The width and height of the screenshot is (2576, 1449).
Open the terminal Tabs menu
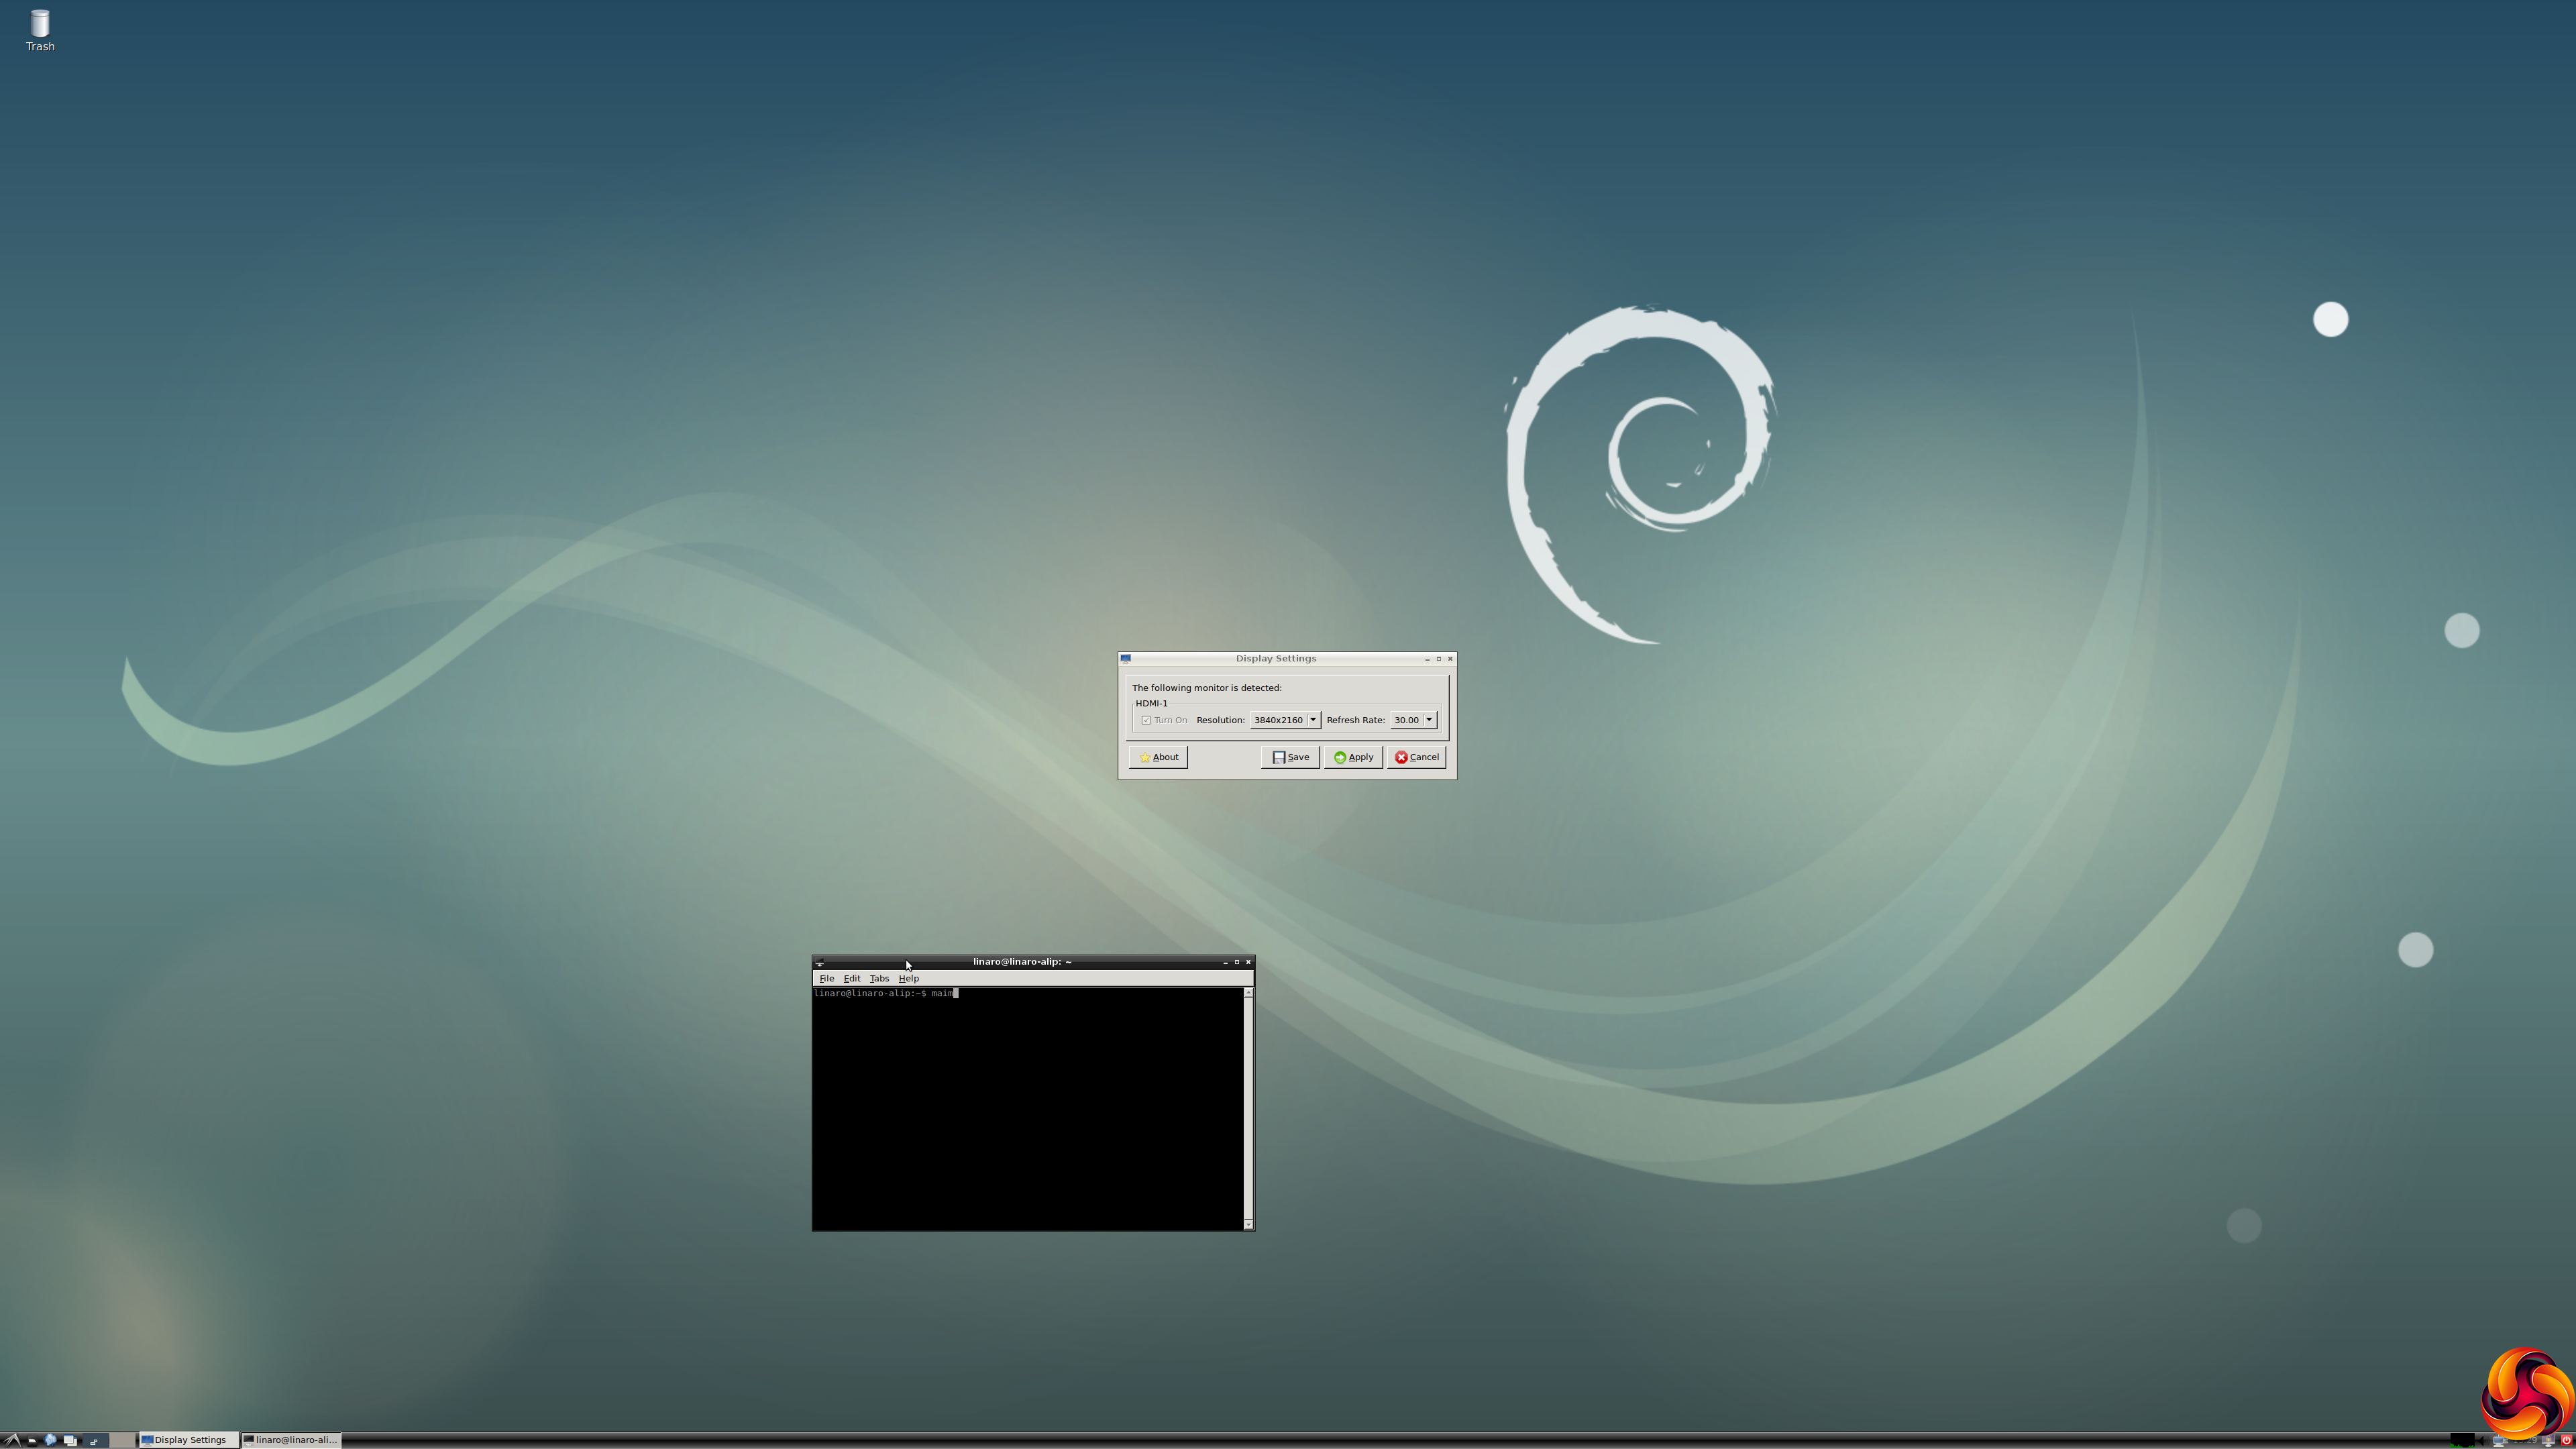(x=879, y=978)
